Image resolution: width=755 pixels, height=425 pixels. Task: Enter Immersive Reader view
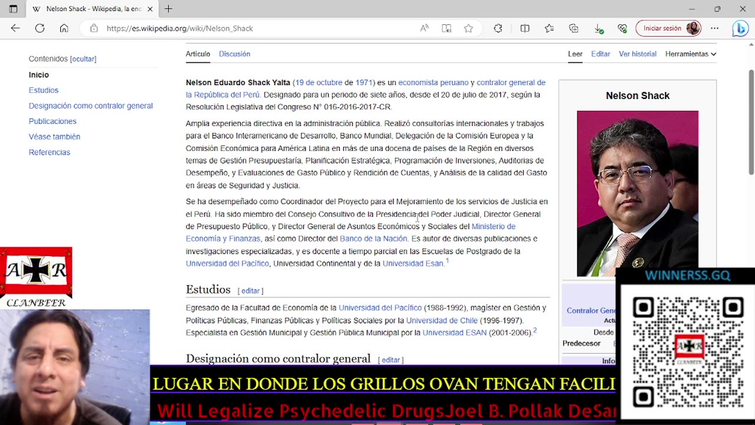(447, 28)
